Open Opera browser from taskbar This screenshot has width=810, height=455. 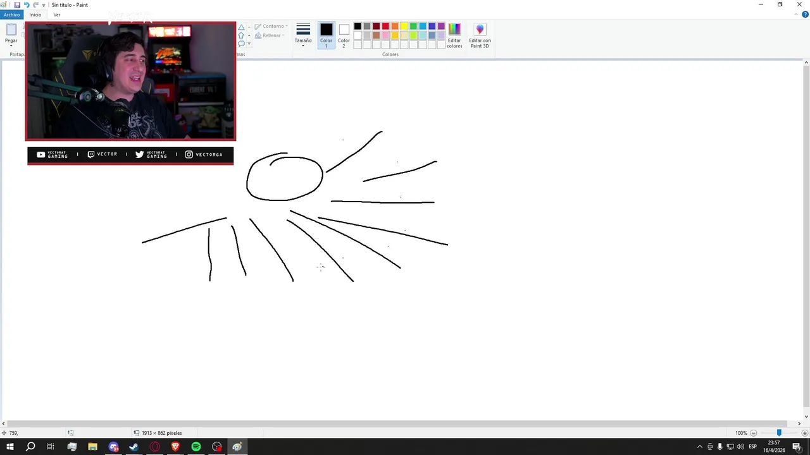(154, 447)
